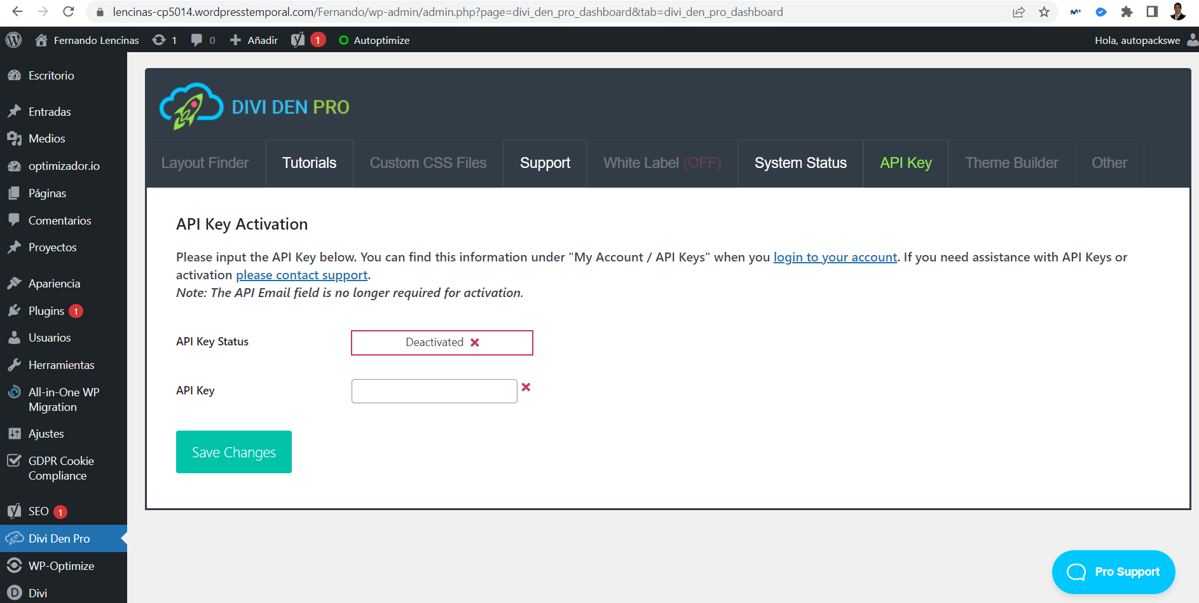Click the browser address bar URL
1199x603 pixels.
pyautogui.click(x=448, y=11)
